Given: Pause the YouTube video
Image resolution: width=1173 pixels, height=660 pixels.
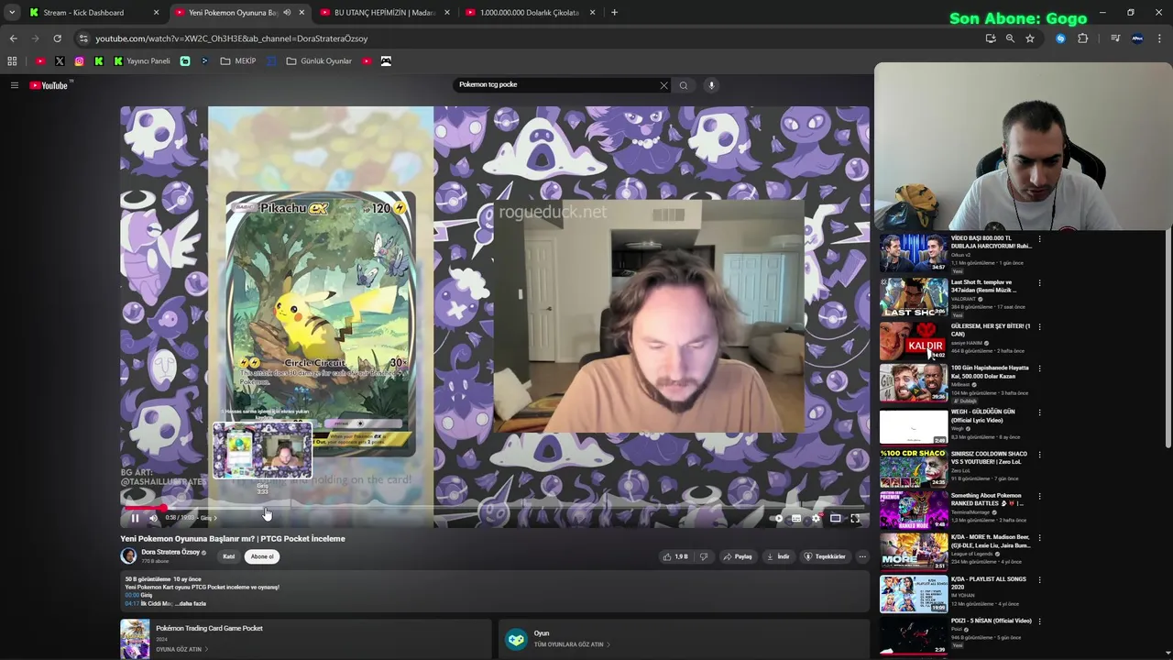Looking at the screenshot, I should click(x=135, y=518).
